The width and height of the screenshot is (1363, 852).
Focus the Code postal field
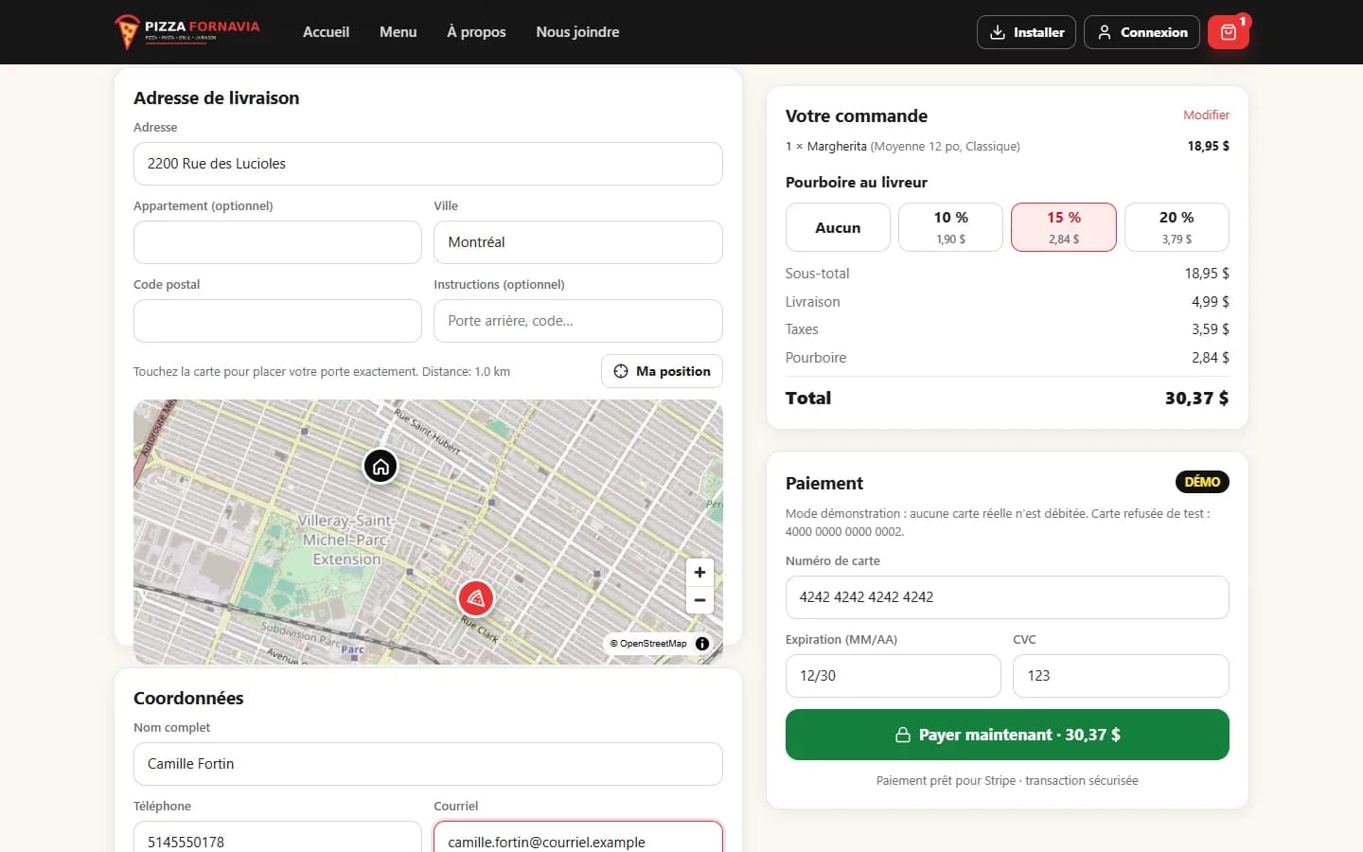[277, 321]
